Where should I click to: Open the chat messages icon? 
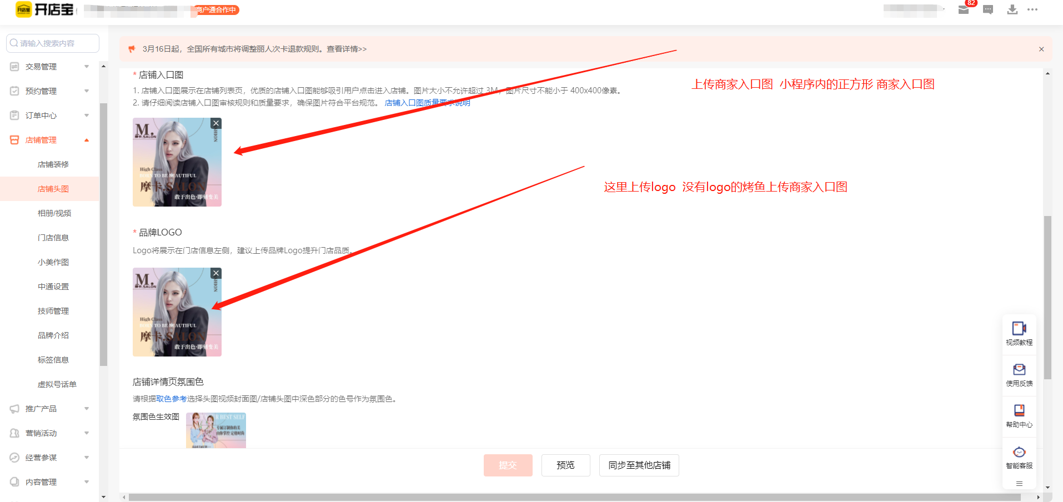988,9
